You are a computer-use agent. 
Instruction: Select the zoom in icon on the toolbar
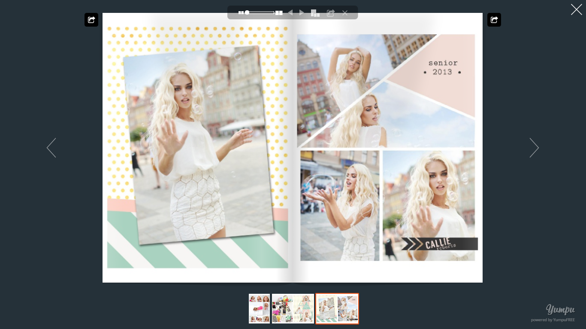278,12
